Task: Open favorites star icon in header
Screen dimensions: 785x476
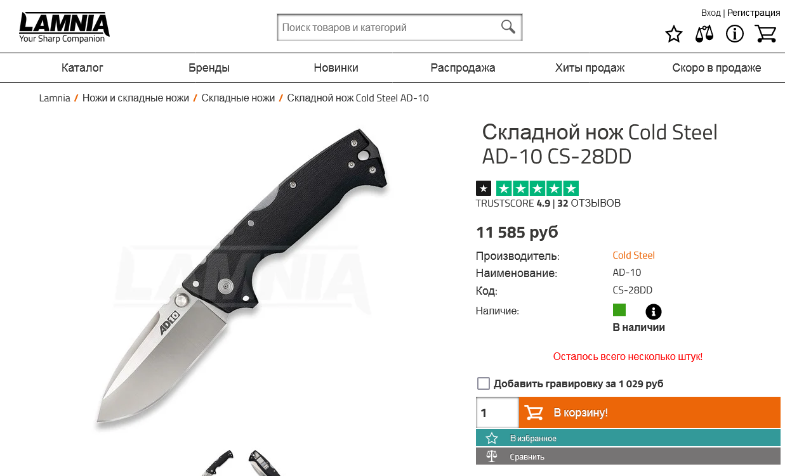Action: point(673,34)
